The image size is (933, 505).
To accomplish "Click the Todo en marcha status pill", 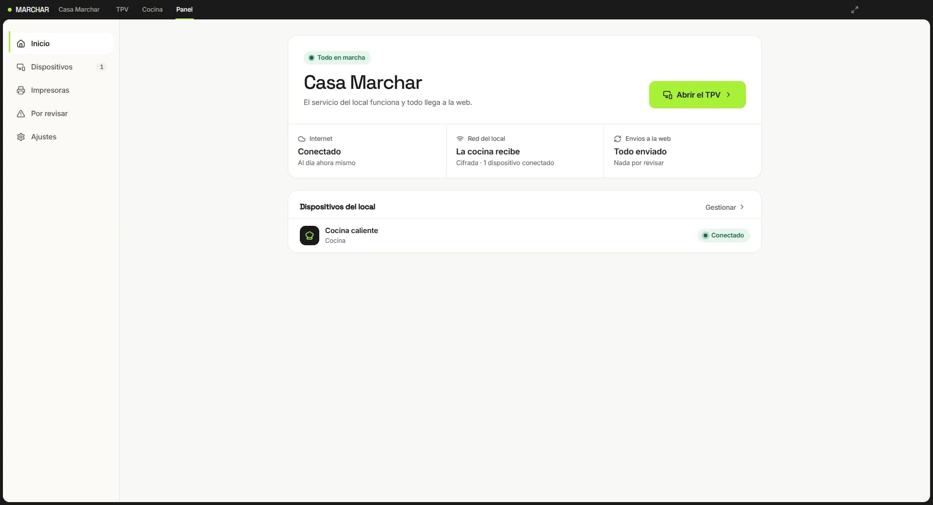I will (337, 58).
